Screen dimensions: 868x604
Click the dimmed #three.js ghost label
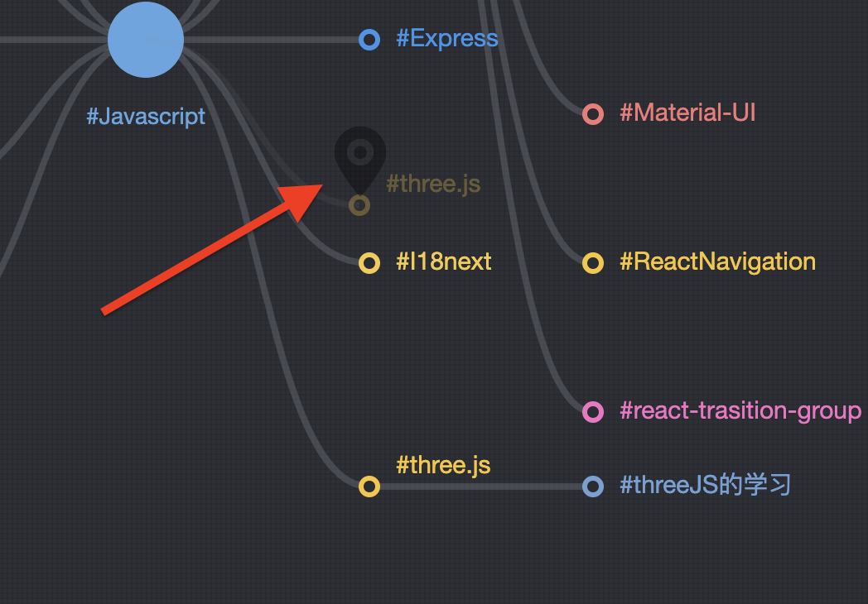pyautogui.click(x=433, y=185)
